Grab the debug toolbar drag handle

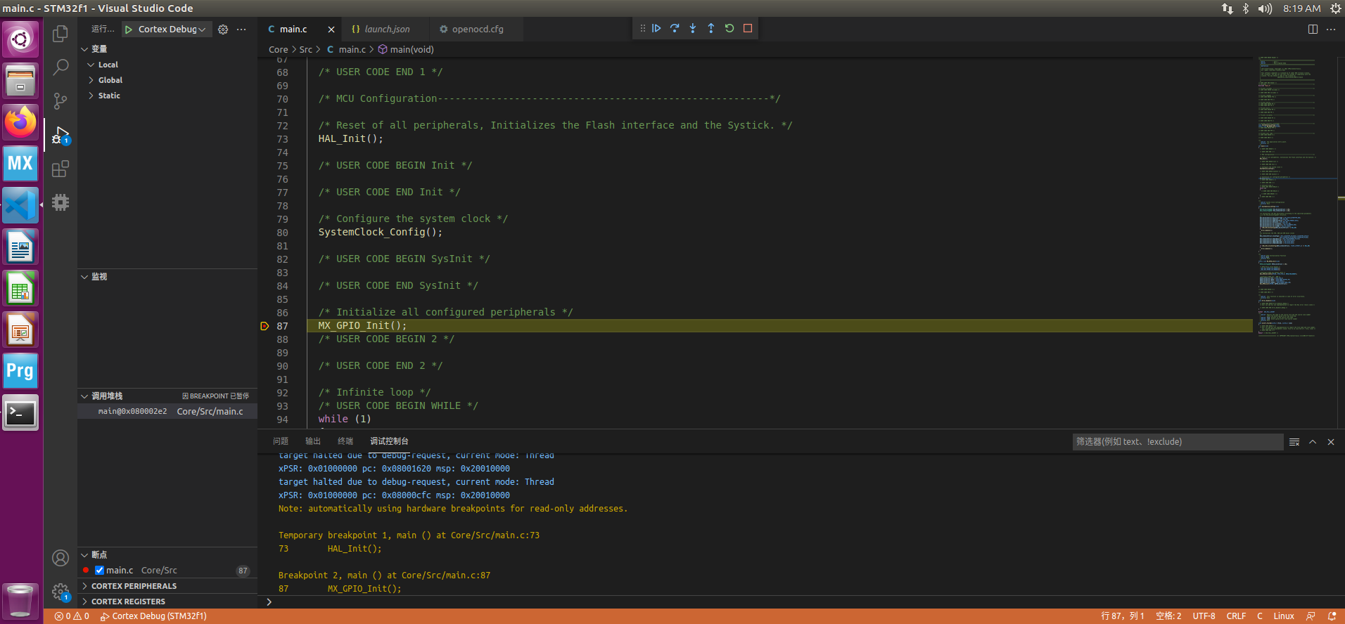pos(642,28)
